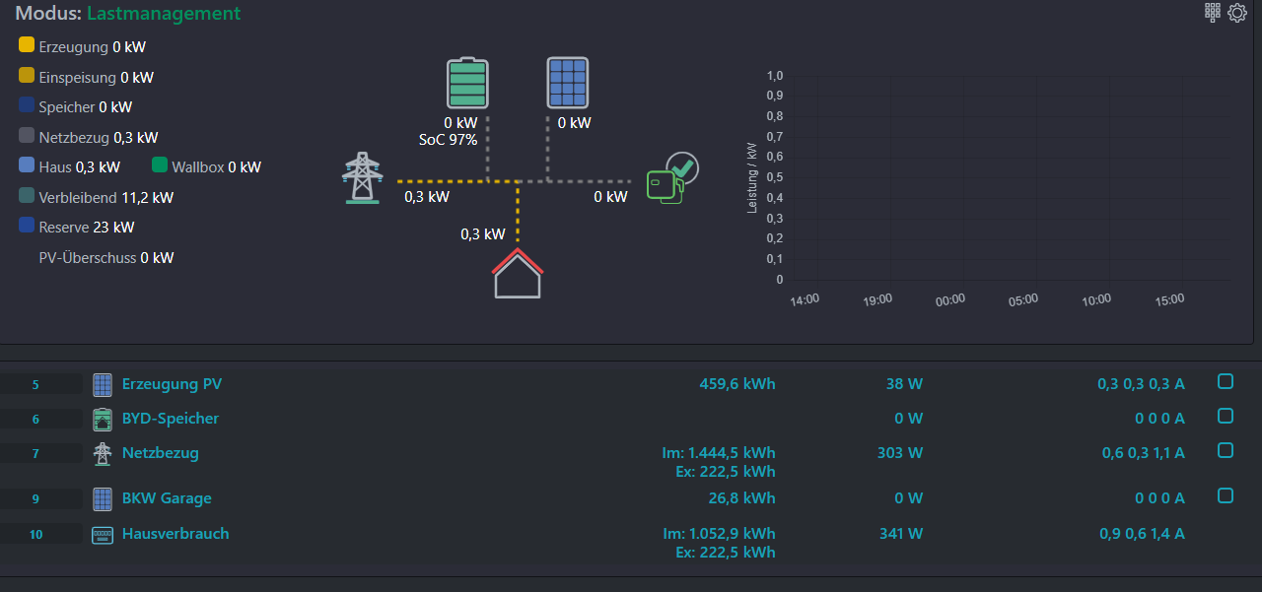Toggle the gray Netzbezug legend swatch
The image size is (1262, 592).
[x=27, y=136]
